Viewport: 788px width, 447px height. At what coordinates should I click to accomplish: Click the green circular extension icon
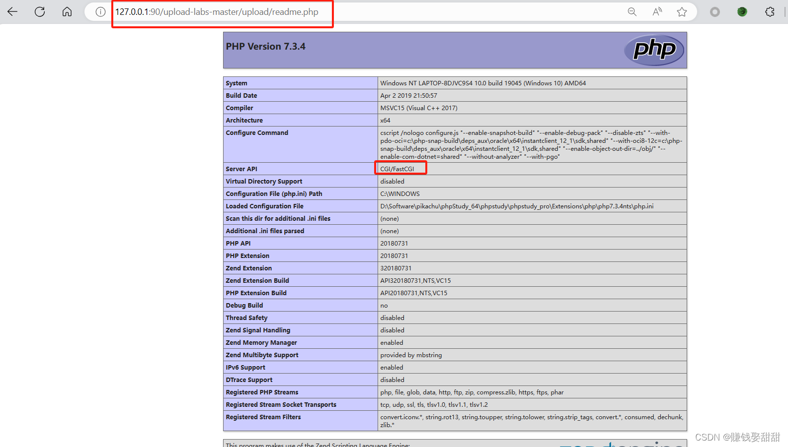point(742,12)
